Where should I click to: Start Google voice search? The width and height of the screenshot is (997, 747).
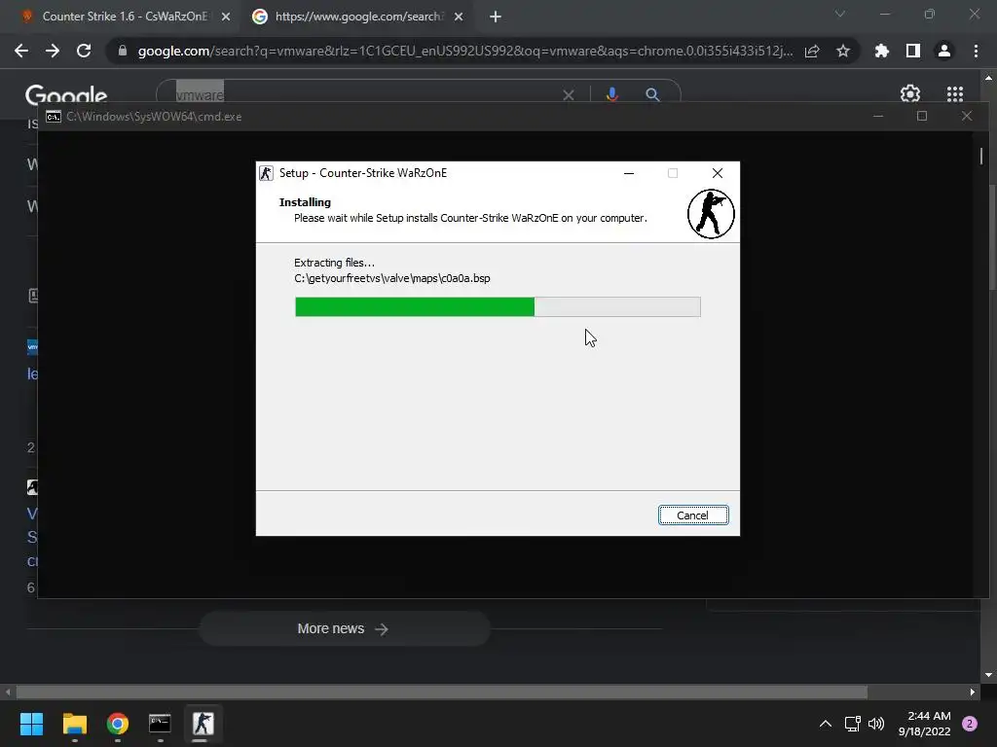tap(611, 94)
